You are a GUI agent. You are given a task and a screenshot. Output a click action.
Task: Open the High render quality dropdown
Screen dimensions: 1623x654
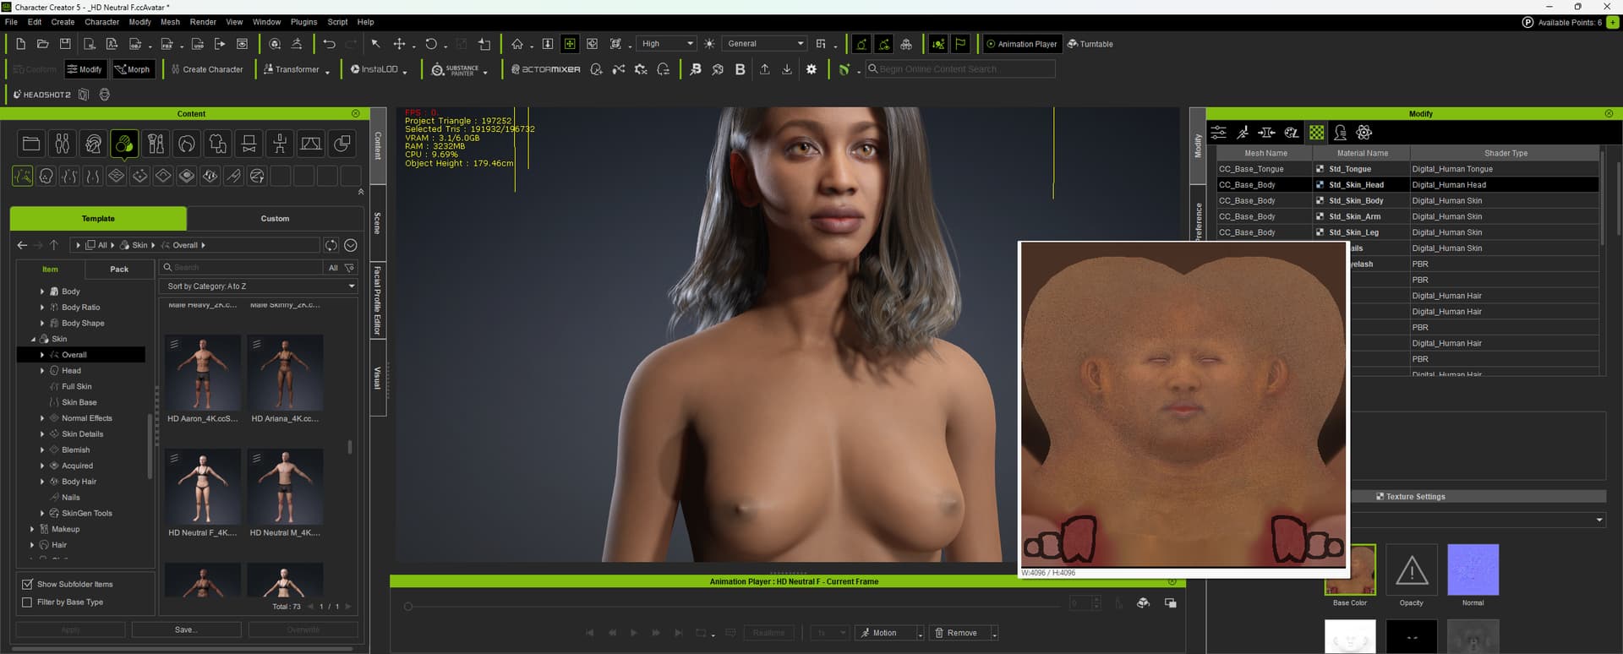pos(667,44)
